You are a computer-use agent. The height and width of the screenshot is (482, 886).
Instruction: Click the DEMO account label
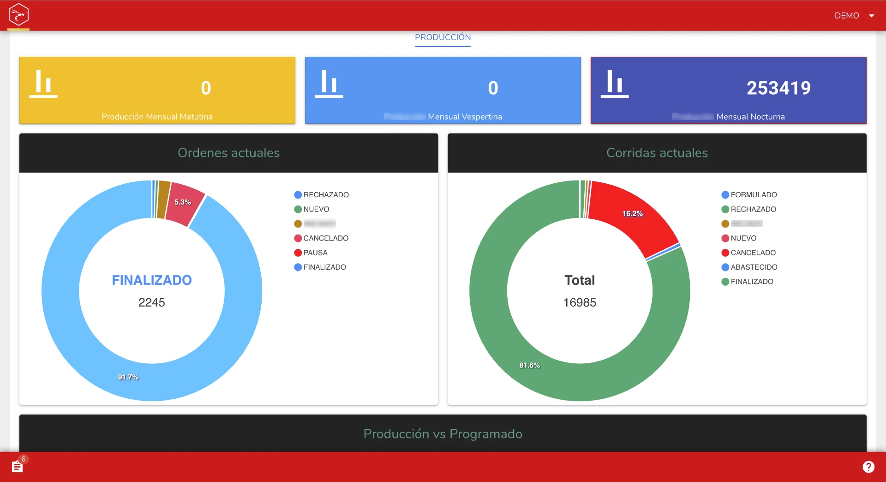click(847, 16)
